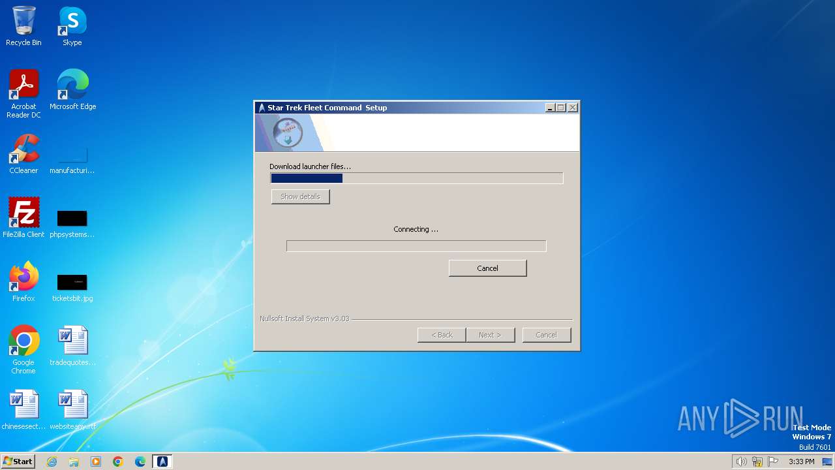Open the Skype desktop shortcut
The width and height of the screenshot is (835, 470).
72,26
